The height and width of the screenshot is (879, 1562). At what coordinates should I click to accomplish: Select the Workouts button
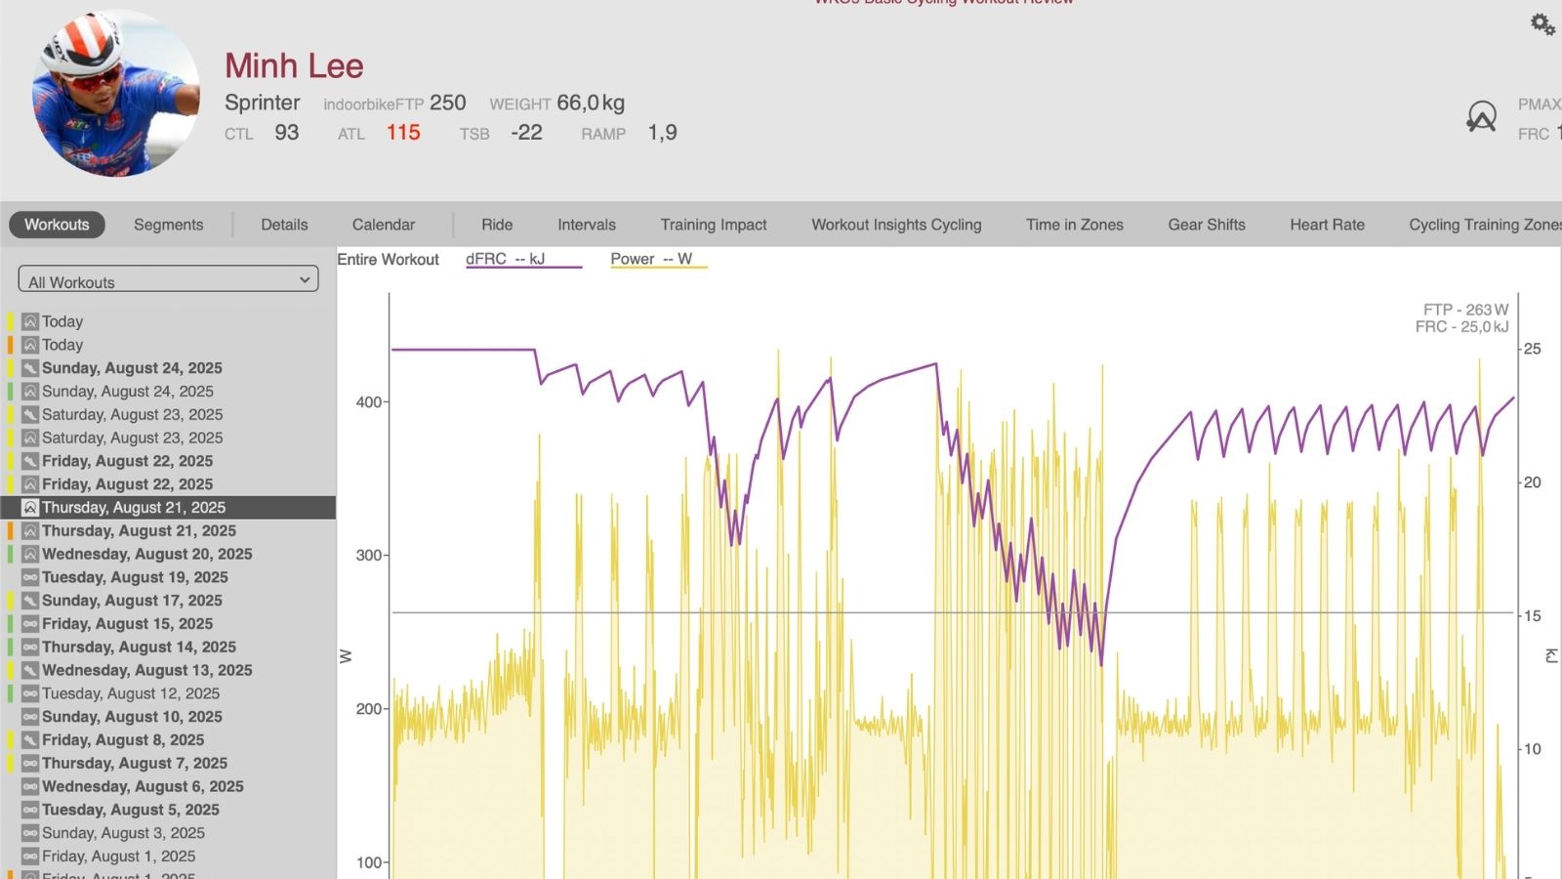tap(57, 225)
